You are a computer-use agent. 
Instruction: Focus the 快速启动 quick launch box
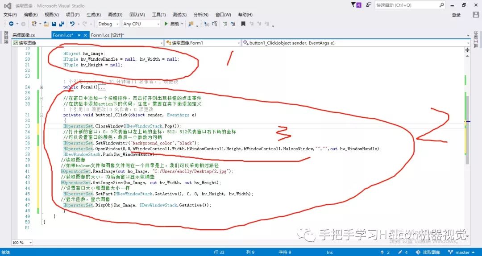410,5
